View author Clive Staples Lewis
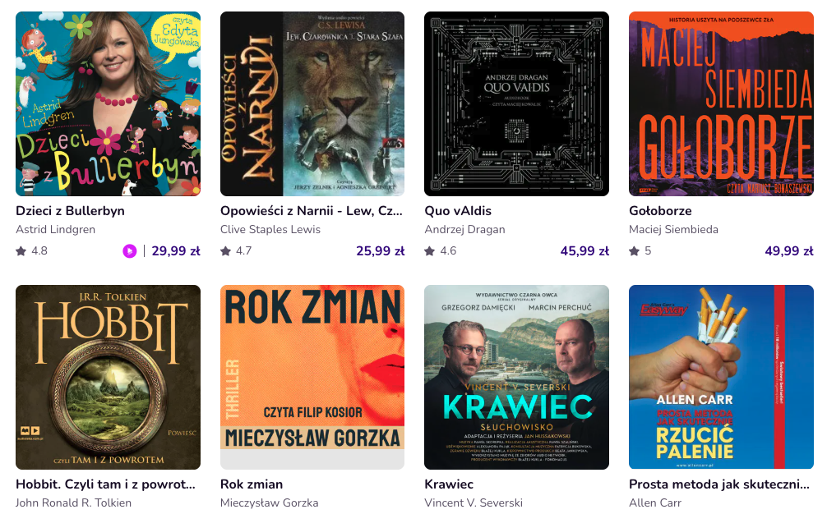 pos(270,230)
